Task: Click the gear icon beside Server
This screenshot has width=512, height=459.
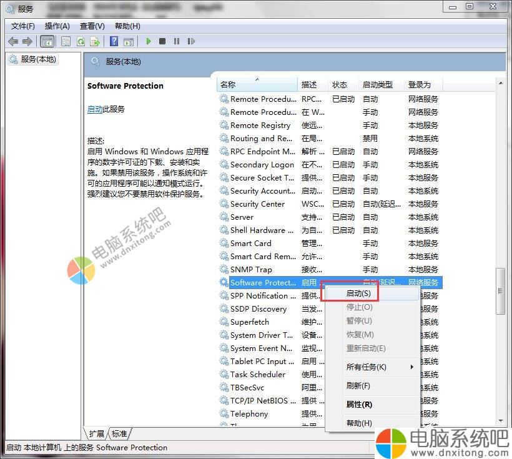Action: coord(224,217)
